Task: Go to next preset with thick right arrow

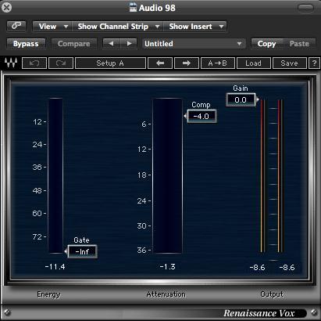Action: 187,63
